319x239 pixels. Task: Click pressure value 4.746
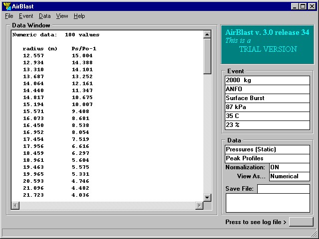coord(80,181)
